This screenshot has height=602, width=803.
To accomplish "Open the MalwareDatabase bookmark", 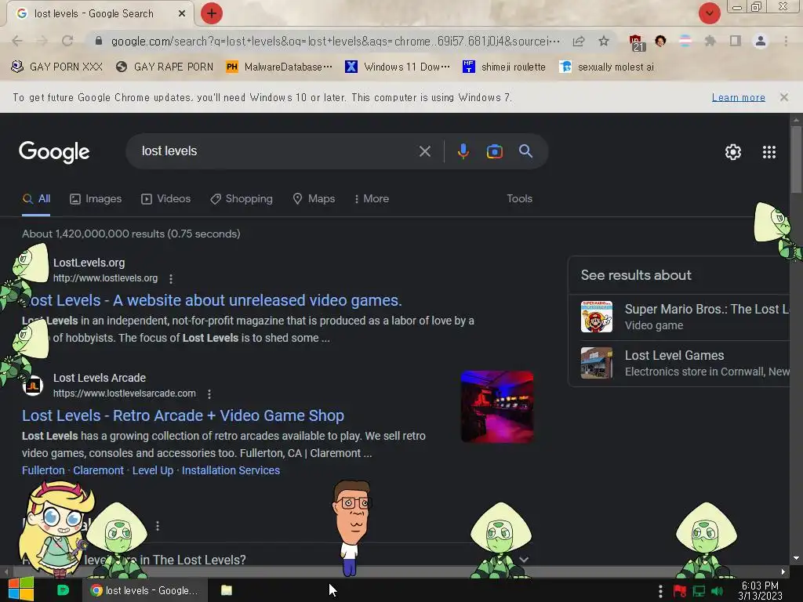I will [279, 67].
